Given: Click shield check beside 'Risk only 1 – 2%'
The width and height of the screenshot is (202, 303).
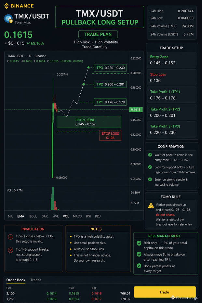Looking at the screenshot, I should click(x=139, y=243).
